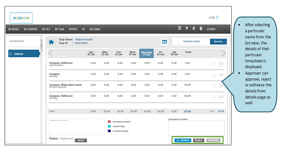Go to the next week with the right arrow
Viewport: 282px width, 155px height.
(x=223, y=53)
